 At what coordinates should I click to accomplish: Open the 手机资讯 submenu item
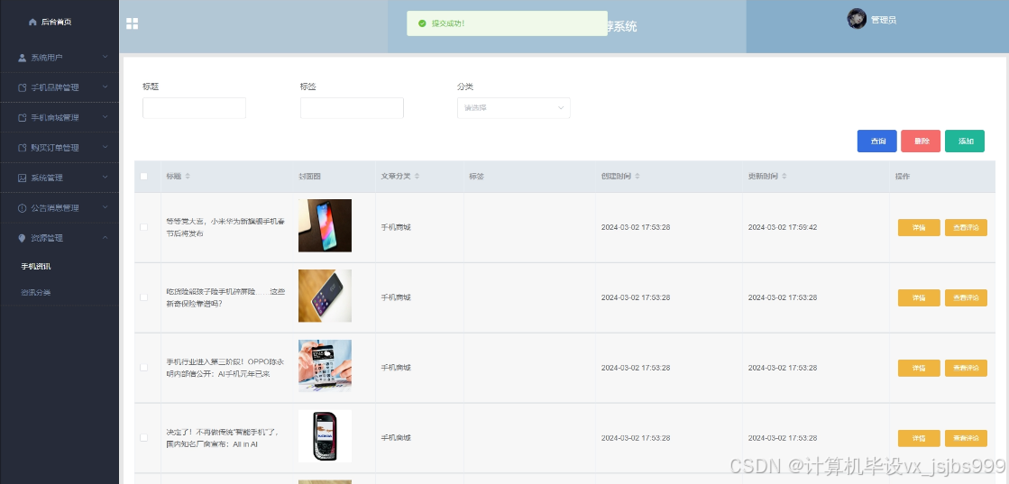pyautogui.click(x=36, y=267)
